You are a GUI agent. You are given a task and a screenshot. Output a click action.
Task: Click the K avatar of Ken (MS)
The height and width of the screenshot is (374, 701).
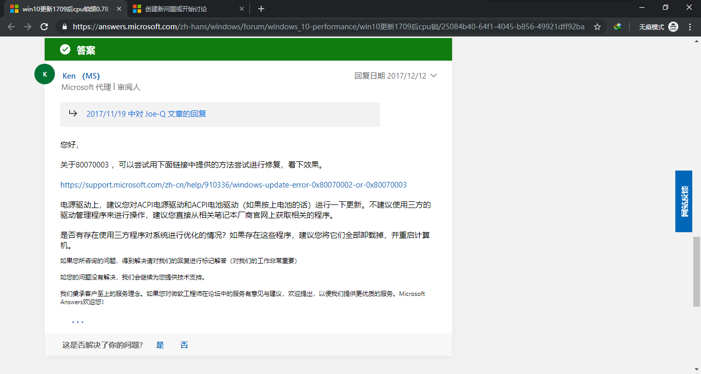click(45, 74)
